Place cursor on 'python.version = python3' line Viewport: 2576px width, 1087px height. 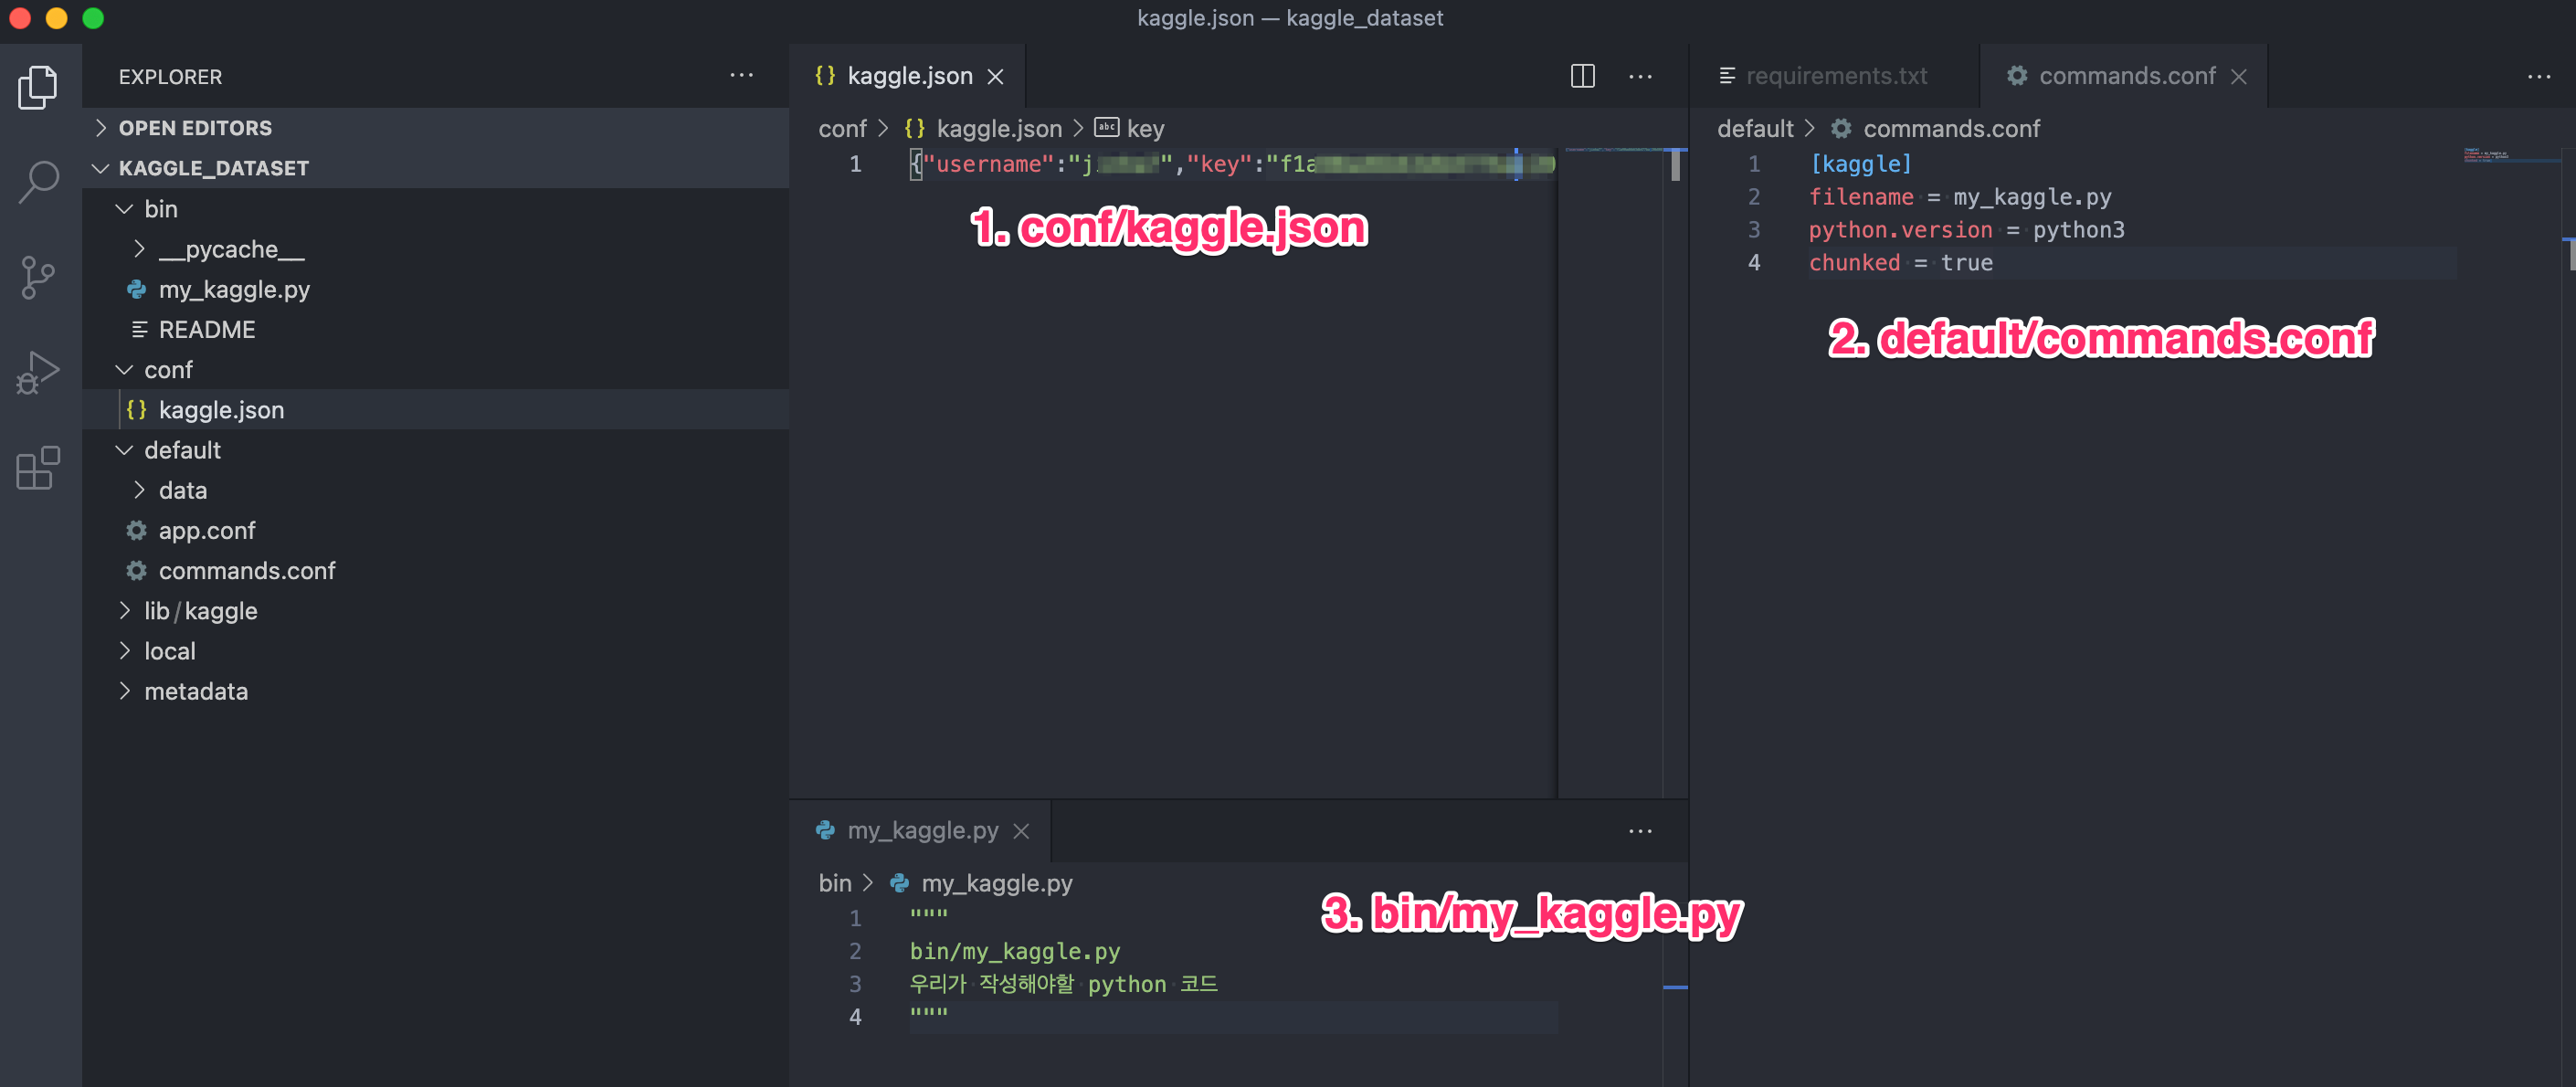[x=1966, y=230]
